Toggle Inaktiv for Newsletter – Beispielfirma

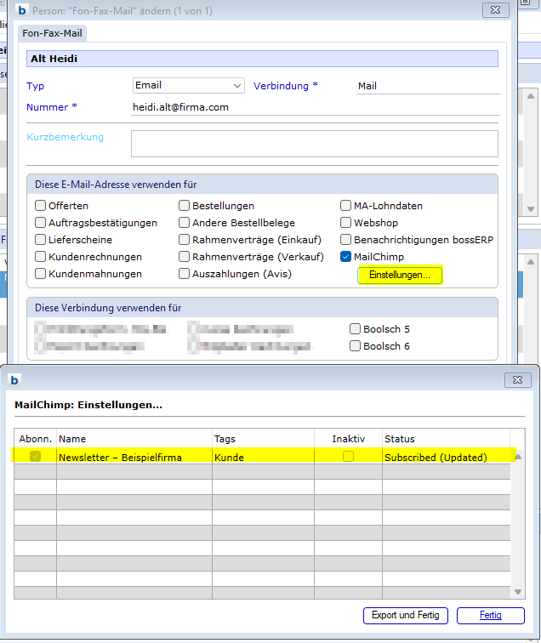pyautogui.click(x=348, y=457)
